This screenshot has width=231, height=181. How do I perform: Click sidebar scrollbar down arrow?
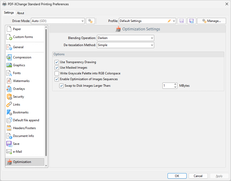tap(46, 166)
